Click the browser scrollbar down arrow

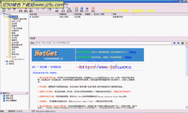point(187,107)
